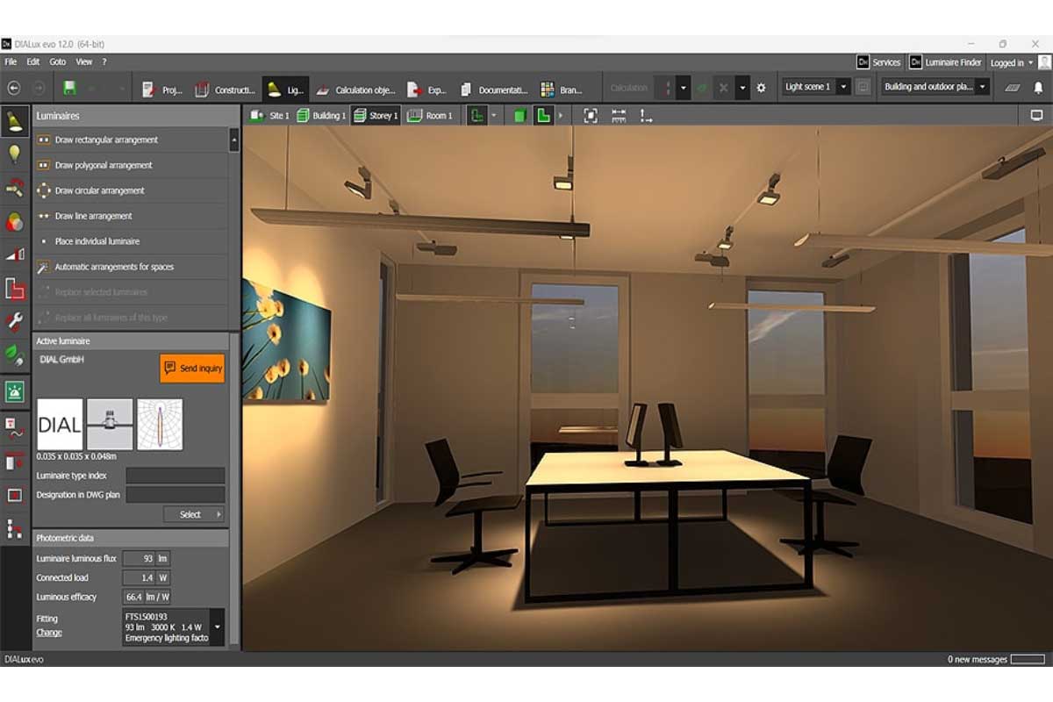Screen dimensions: 1053x702
Task: Expand the Light scene 1 dropdown
Action: 843,87
